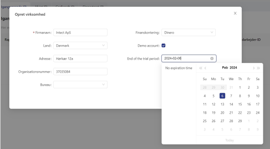Open the empty Bureau dropdown

pos(80,85)
